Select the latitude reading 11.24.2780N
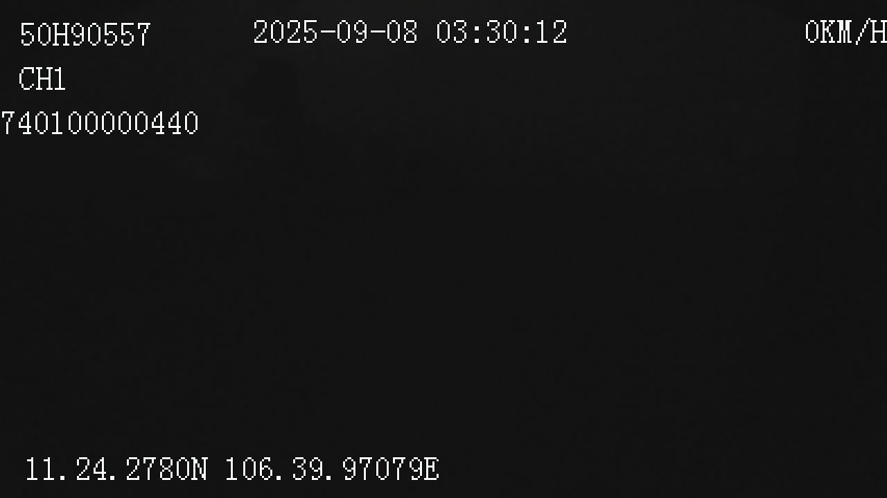 (x=116, y=469)
